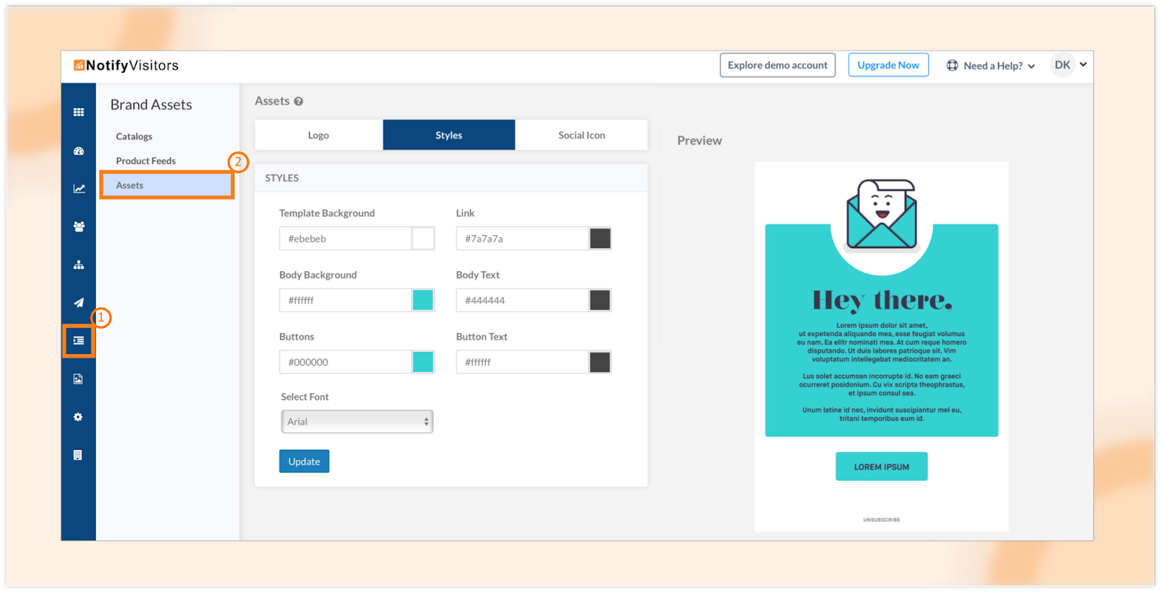Click the LOREM IPSUM preview button
Image resolution: width=1161 pixels, height=592 pixels.
click(x=882, y=466)
